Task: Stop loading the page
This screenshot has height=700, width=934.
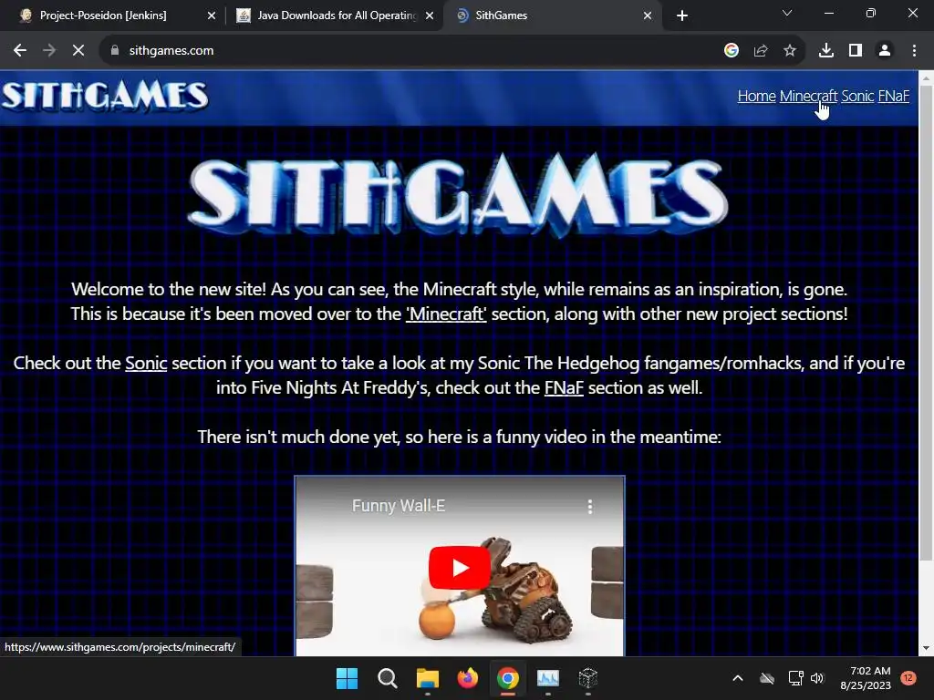Action: click(x=78, y=51)
